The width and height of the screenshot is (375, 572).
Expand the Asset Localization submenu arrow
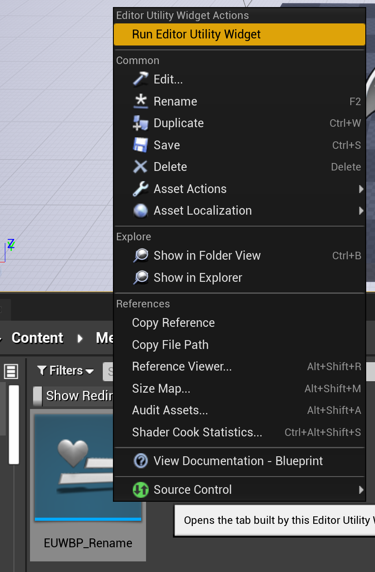coord(361,211)
